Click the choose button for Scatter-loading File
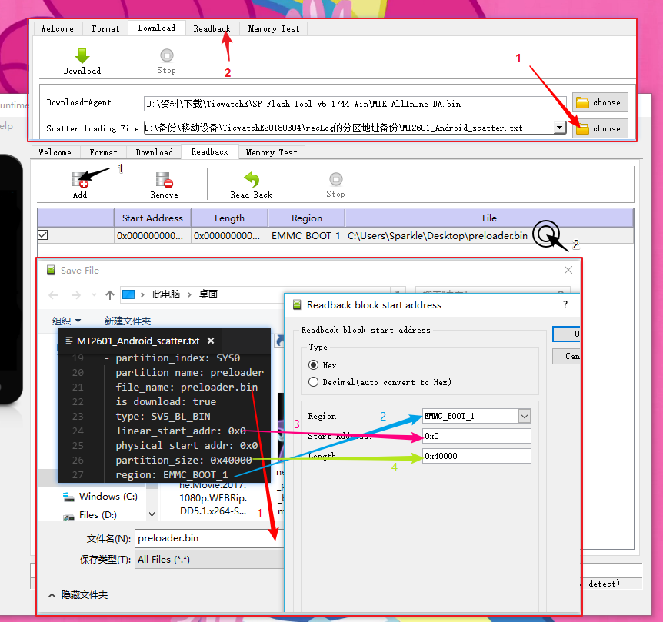This screenshot has width=663, height=622. point(600,128)
